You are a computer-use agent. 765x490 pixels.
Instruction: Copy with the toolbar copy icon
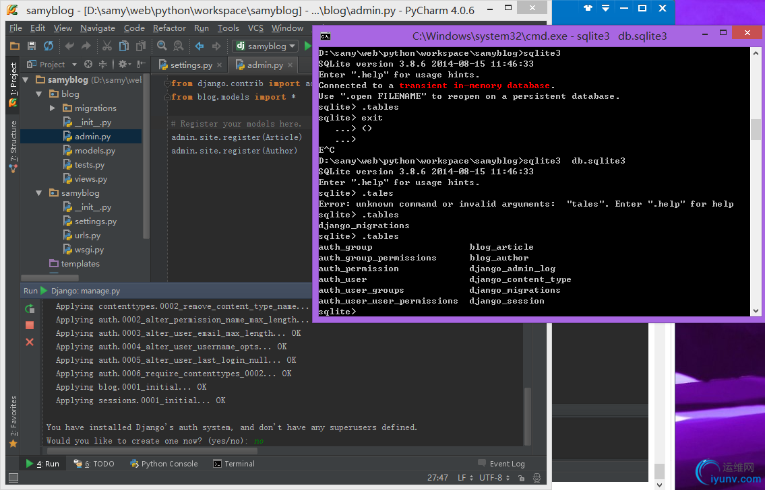[x=124, y=46]
